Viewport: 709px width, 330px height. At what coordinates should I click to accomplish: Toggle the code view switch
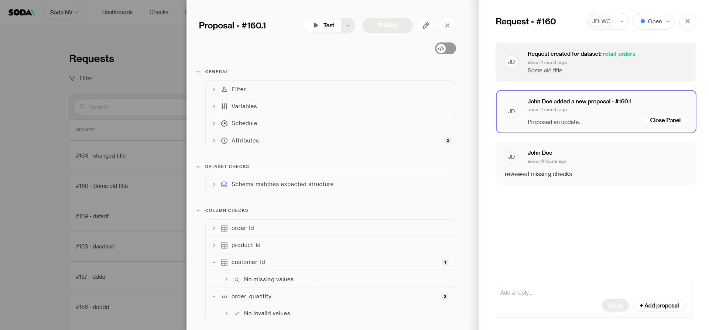[x=445, y=48]
